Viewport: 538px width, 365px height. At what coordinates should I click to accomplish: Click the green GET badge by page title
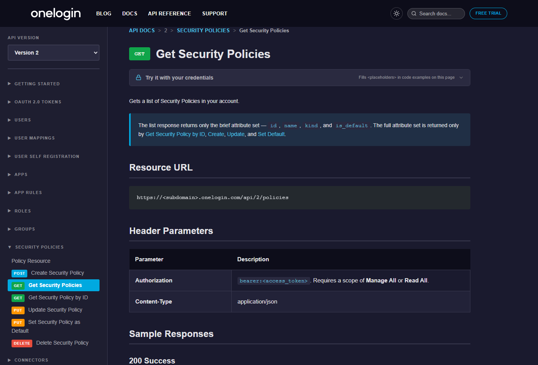point(139,54)
